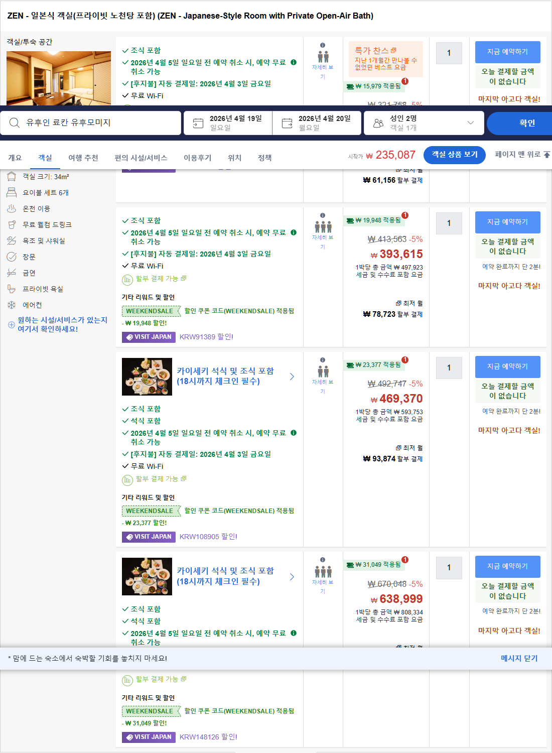Image resolution: width=552 pixels, height=753 pixels.
Task: Click the 에어컨 snowflake icon
Action: (x=11, y=305)
